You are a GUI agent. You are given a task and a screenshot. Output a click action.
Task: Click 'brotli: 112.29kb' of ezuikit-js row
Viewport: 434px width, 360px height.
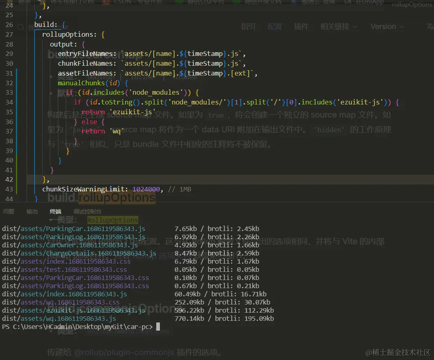pyautogui.click(x=244, y=311)
